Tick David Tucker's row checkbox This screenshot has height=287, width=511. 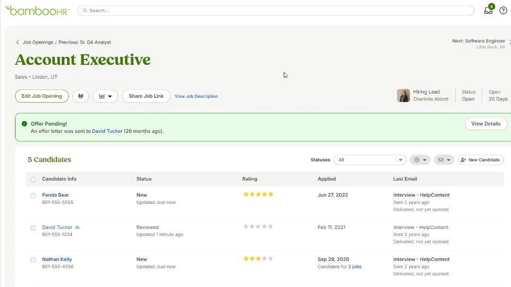[x=33, y=228]
